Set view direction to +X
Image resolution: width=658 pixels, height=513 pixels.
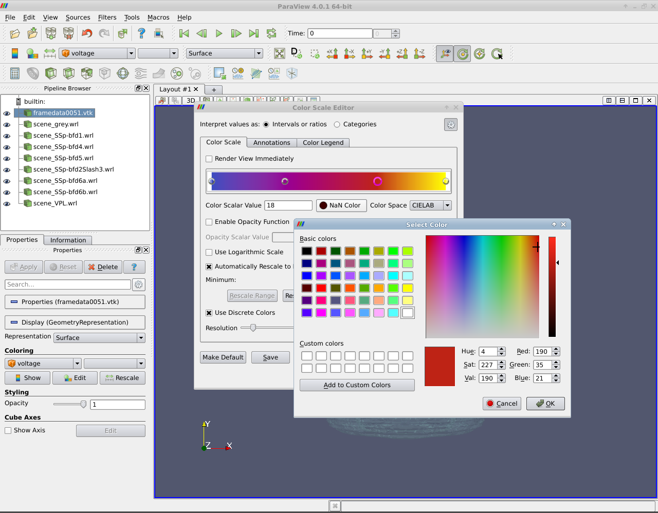332,53
